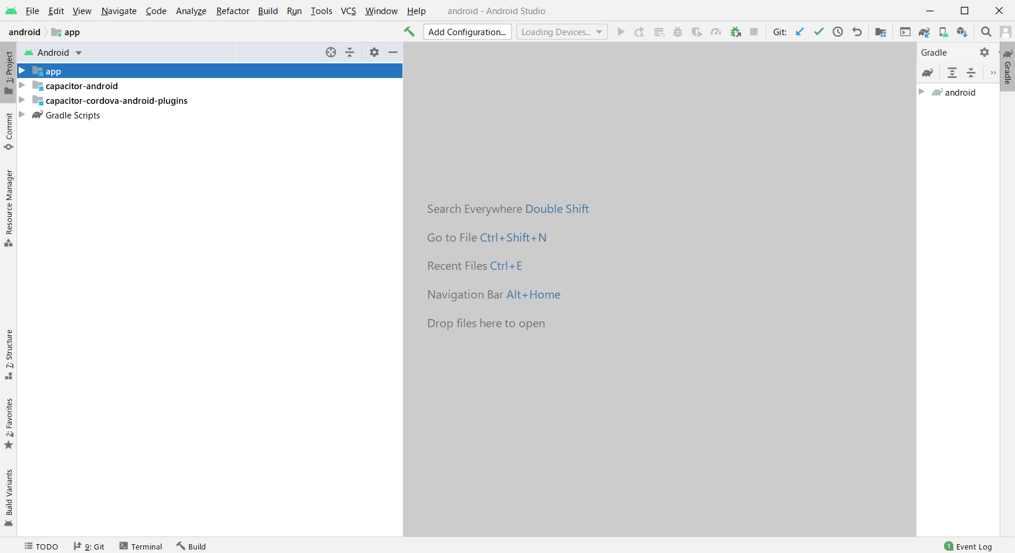Screen dimensions: 1015x553
Task: Click Run Anything toolbar icon
Action: tap(905, 32)
